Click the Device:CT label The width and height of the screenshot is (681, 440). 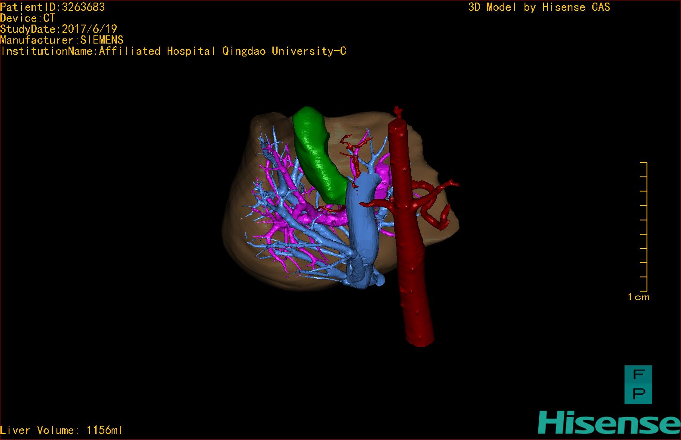pos(28,18)
